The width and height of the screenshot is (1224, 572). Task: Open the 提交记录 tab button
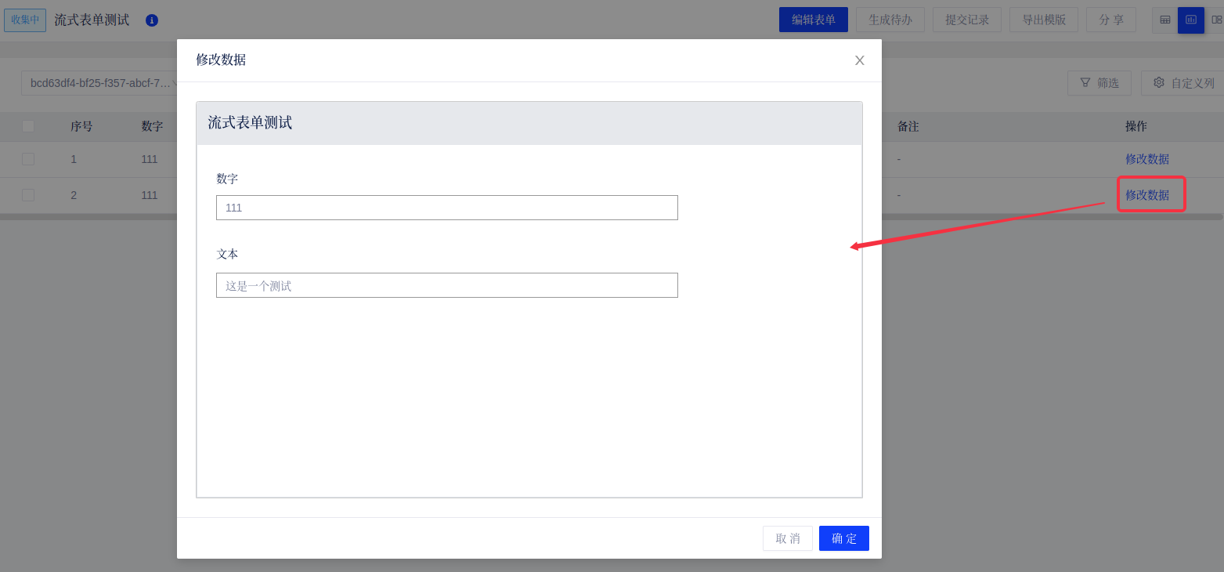pos(967,20)
